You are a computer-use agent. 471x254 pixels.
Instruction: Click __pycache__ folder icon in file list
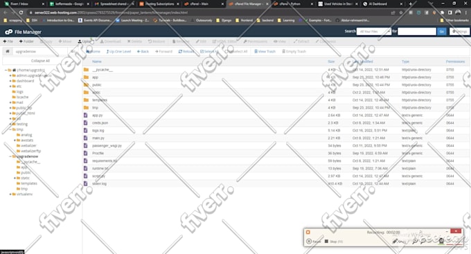(86, 70)
